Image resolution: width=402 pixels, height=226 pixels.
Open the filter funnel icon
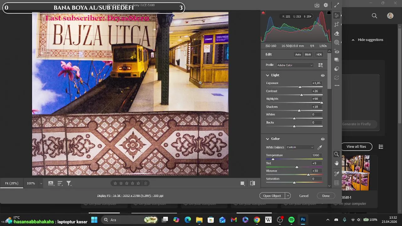click(69, 183)
